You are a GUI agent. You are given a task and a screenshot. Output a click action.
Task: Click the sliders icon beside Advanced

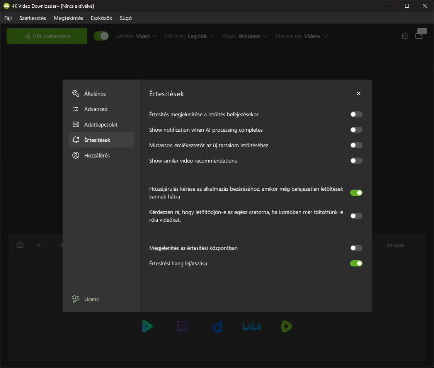(76, 109)
